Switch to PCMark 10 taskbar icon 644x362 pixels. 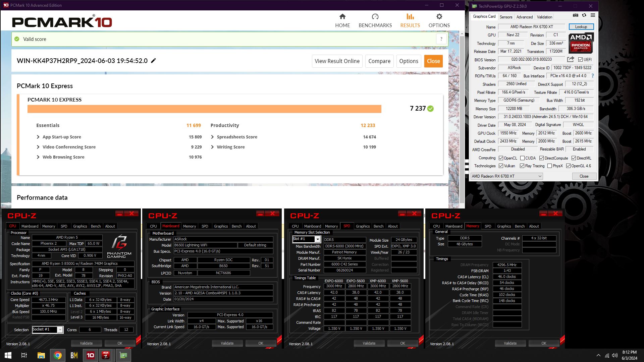(91, 355)
